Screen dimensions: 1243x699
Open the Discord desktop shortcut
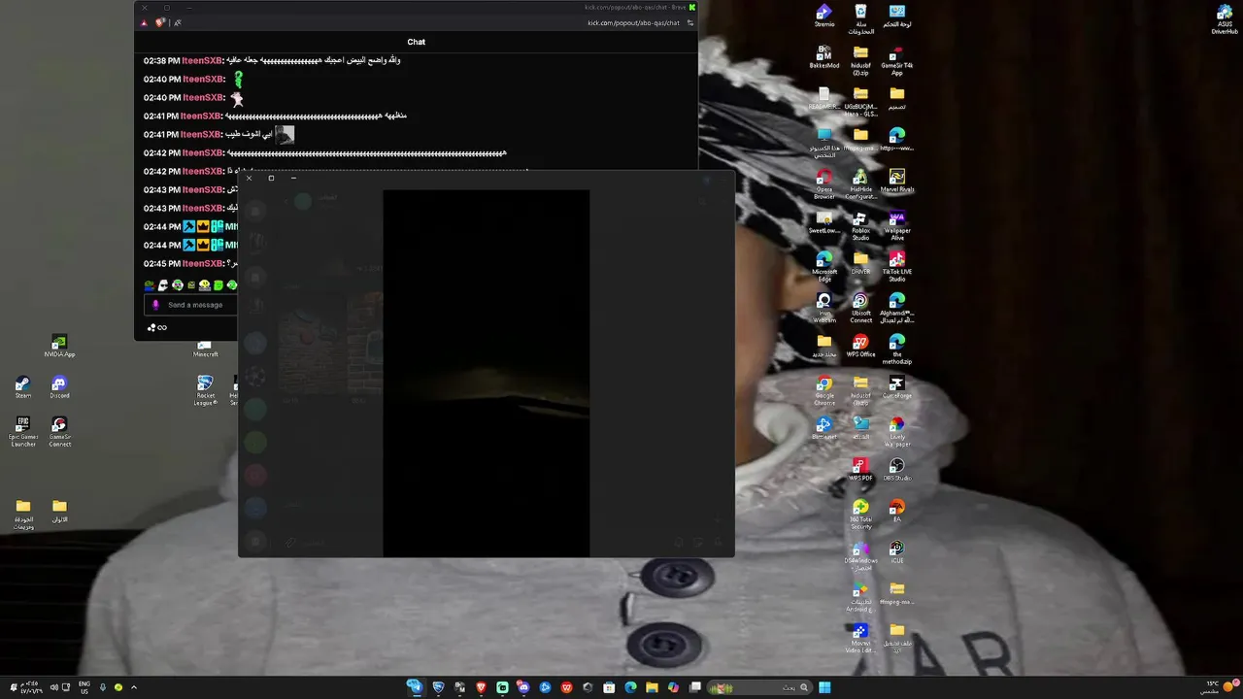click(x=59, y=387)
